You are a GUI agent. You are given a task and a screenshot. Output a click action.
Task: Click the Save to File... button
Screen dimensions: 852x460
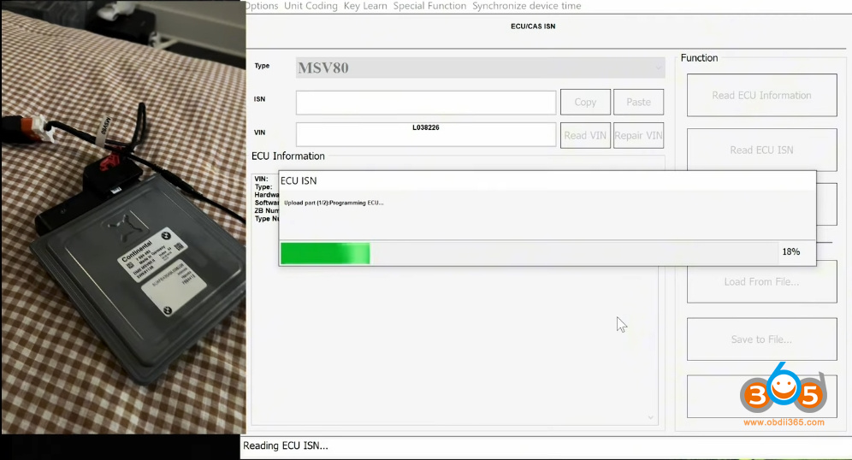tap(761, 339)
